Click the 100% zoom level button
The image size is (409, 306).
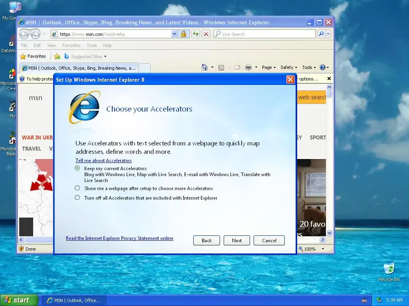tap(307, 249)
